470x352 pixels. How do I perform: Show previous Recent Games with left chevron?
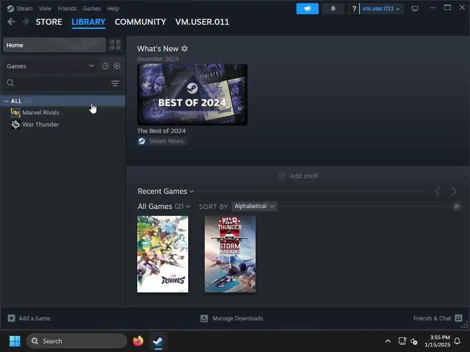(437, 191)
